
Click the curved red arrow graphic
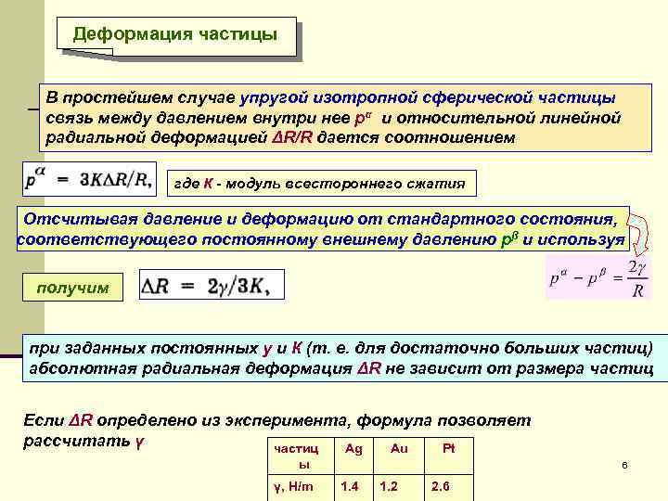639,233
